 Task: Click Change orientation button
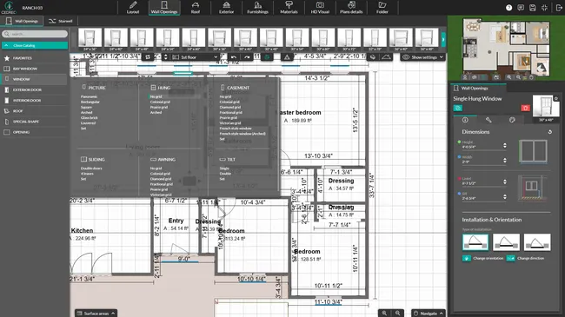[x=482, y=258]
